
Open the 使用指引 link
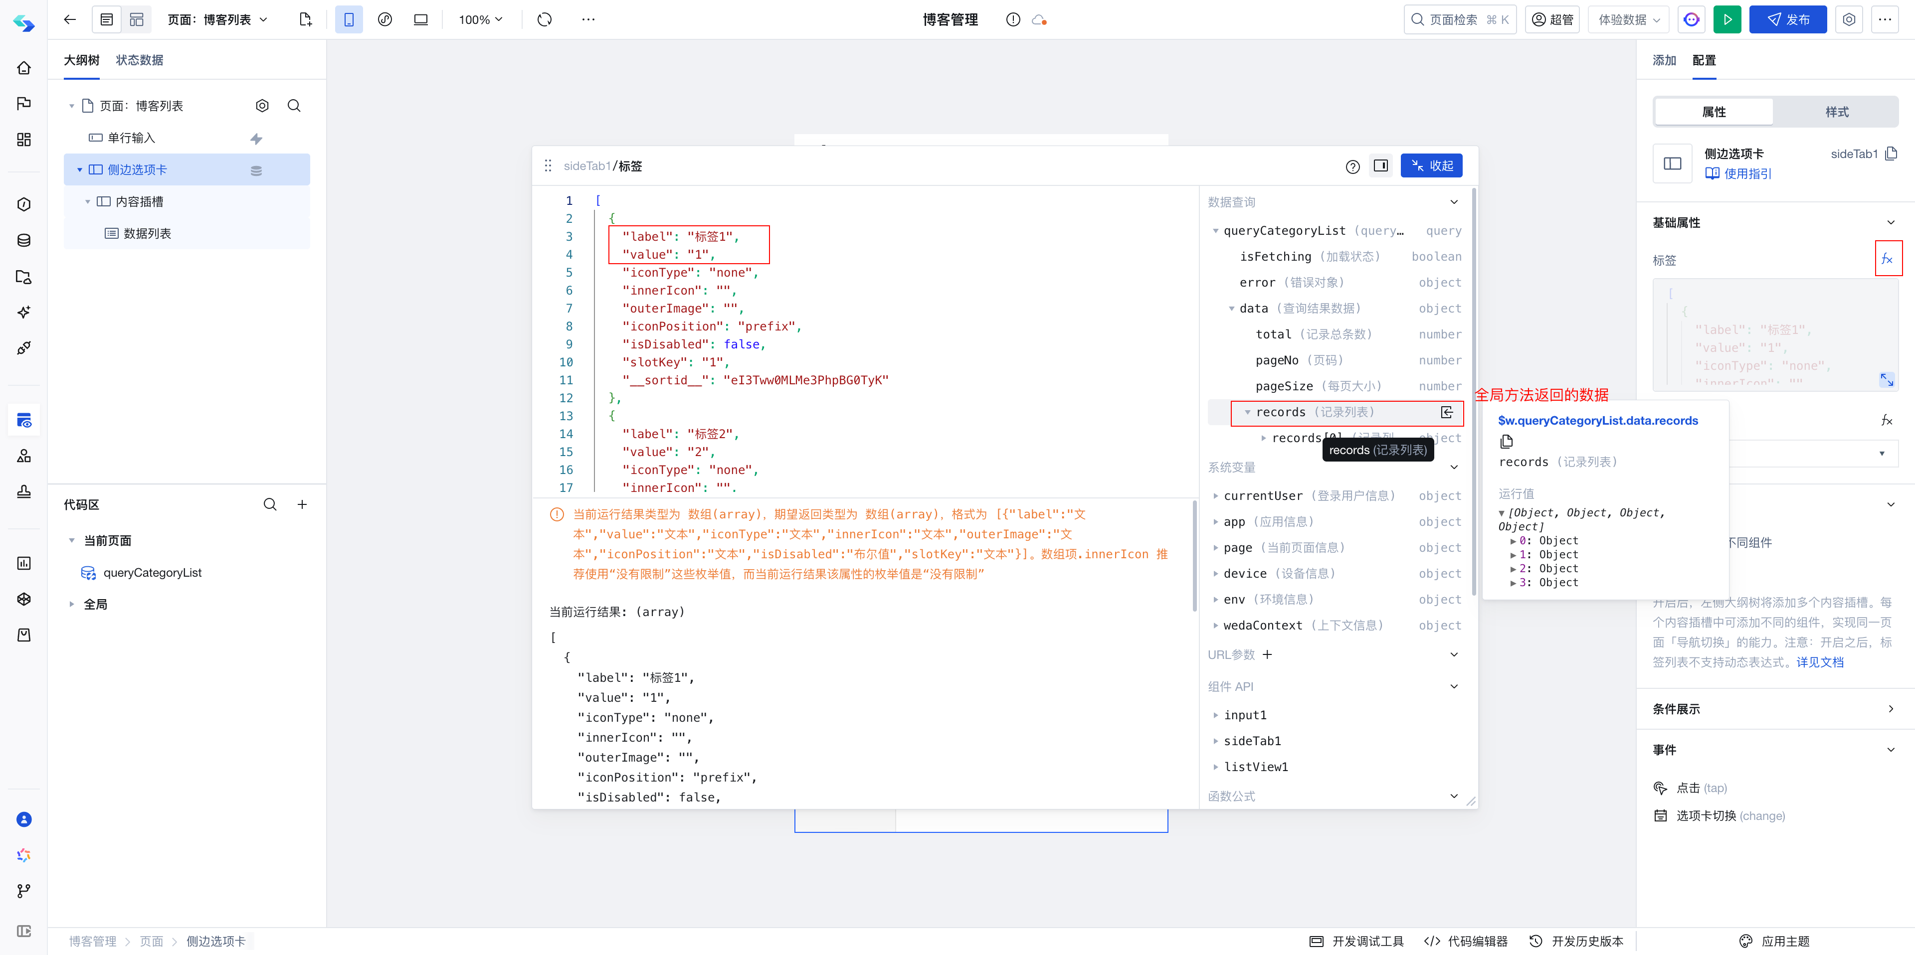click(x=1738, y=174)
